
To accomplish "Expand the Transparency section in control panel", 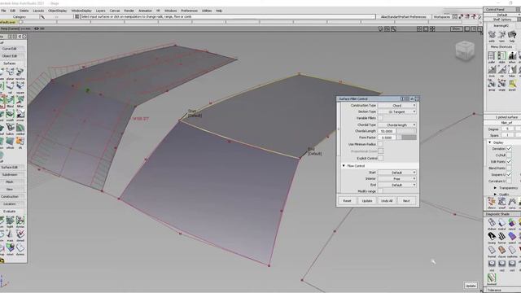I will 495,188.
